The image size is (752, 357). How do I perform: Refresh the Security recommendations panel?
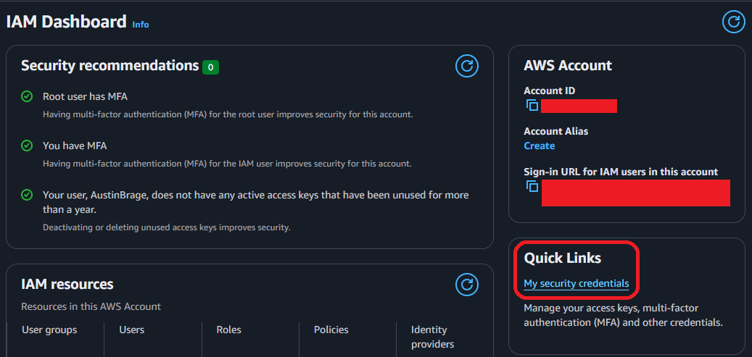(467, 67)
